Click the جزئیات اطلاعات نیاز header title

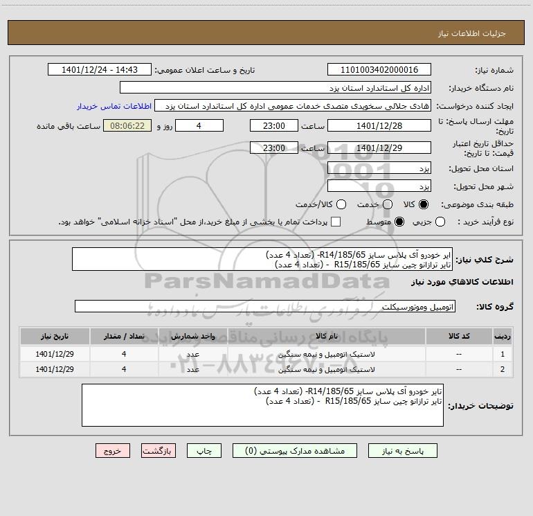(x=472, y=33)
